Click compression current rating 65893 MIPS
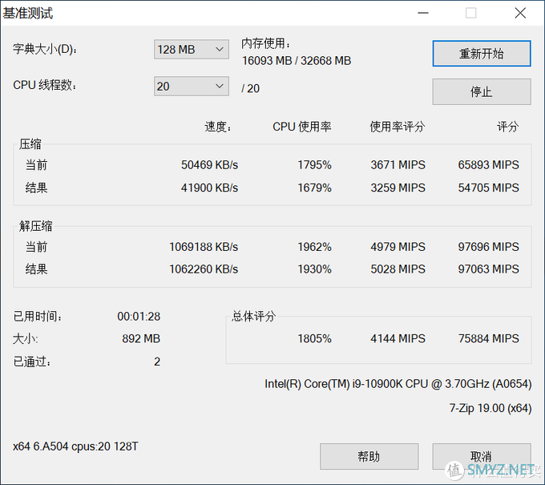545x485 pixels. 488,165
